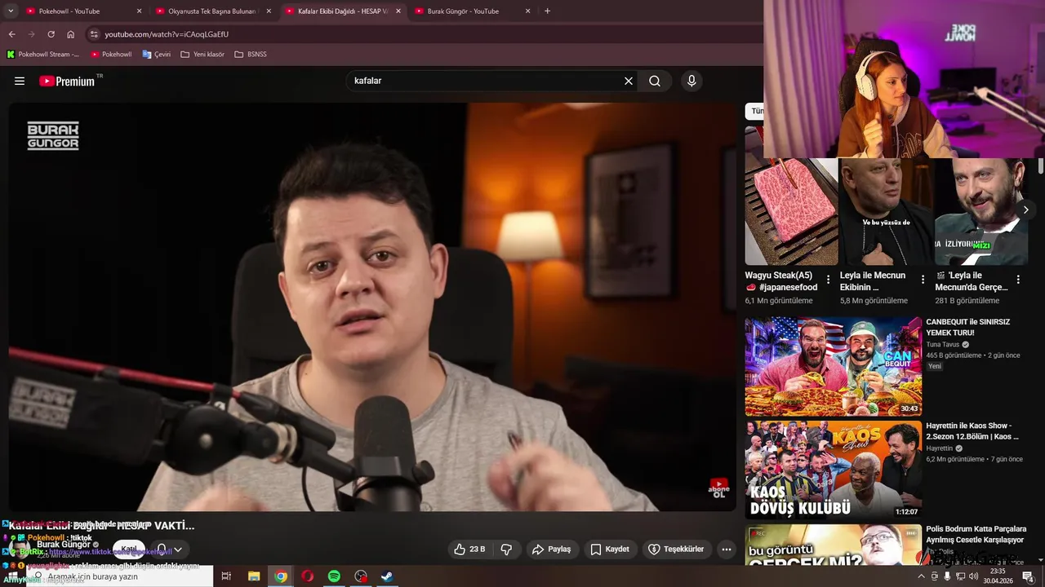Open options for "'Leyla ile Mecnun'da Gerçe" short
Screen dimensions: 1045x587
1018,280
